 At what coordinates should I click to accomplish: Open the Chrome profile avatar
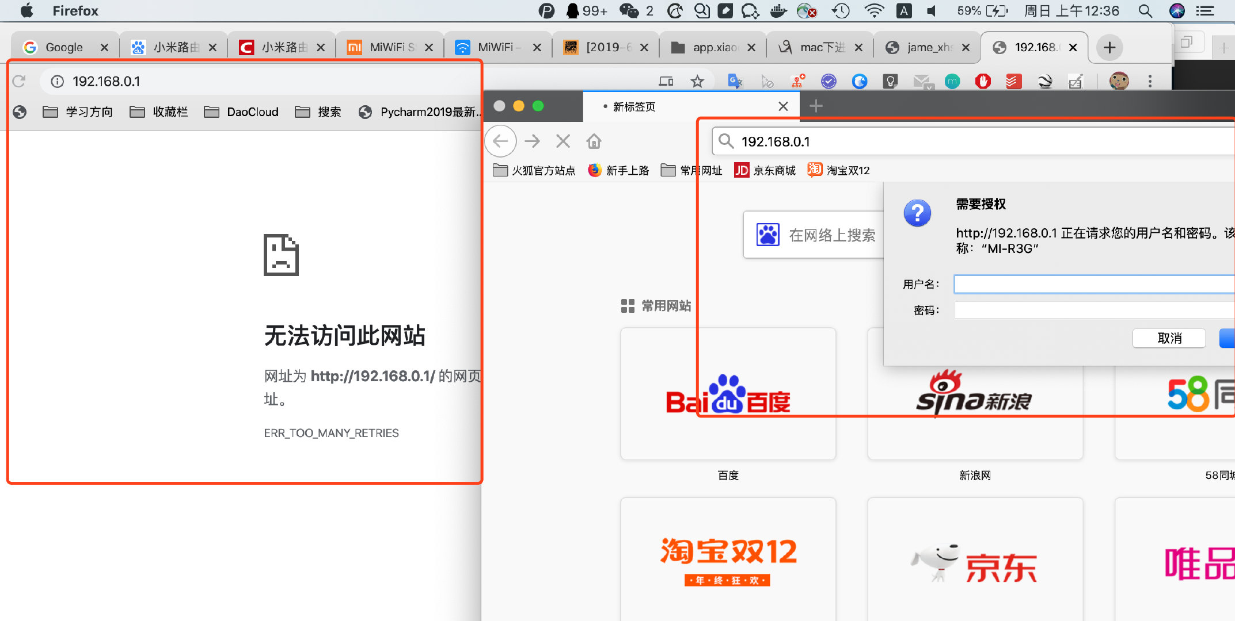(x=1119, y=81)
